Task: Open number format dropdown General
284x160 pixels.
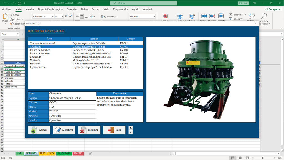Action: click(x=154, y=16)
